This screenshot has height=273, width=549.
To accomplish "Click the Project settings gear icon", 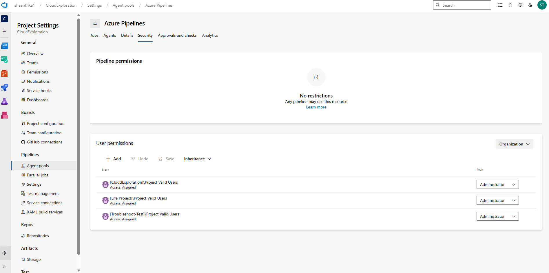I will pos(4,253).
